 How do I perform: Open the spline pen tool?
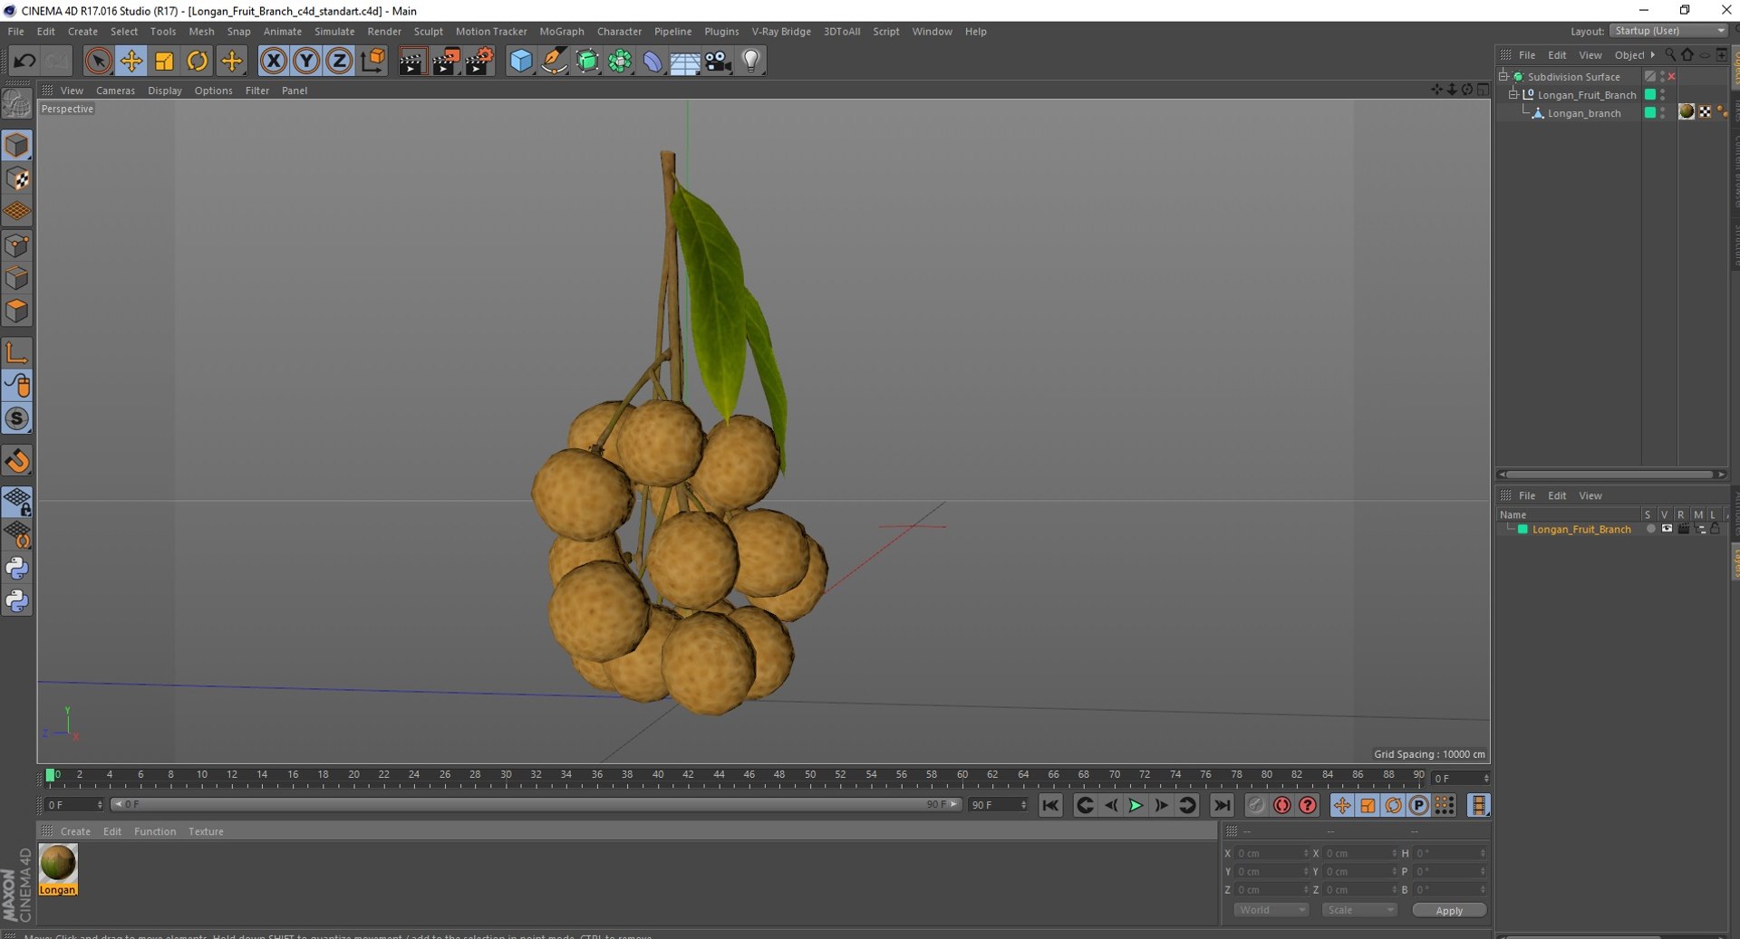(554, 62)
